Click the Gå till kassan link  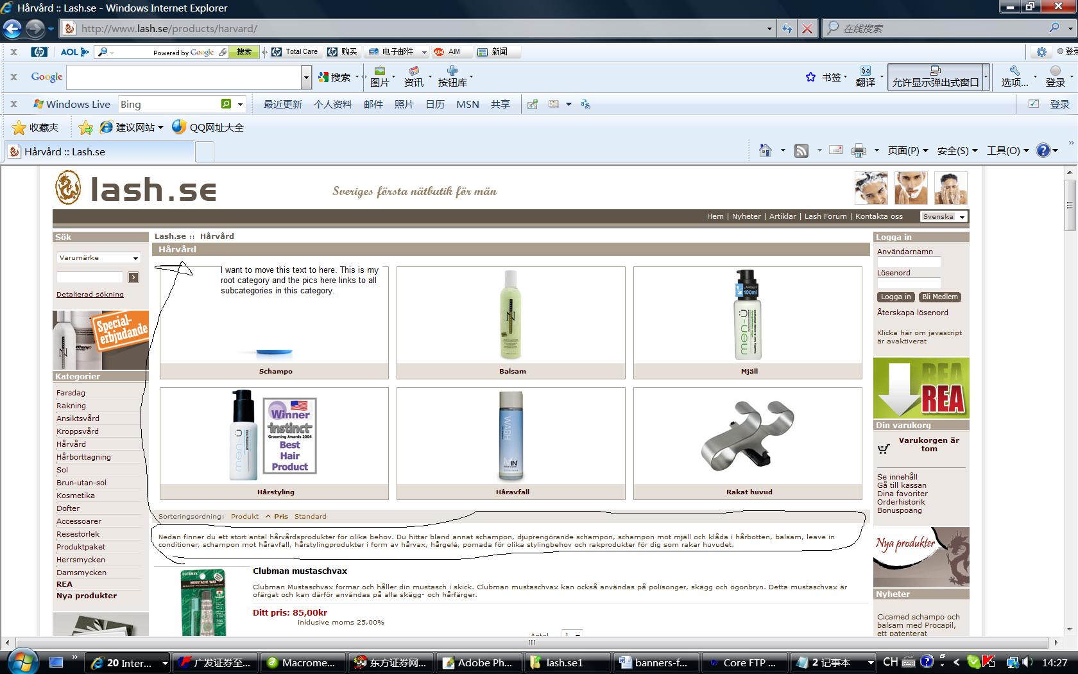(902, 485)
